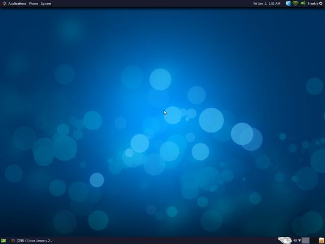Open the weather applet cloud icon

click(x=285, y=240)
